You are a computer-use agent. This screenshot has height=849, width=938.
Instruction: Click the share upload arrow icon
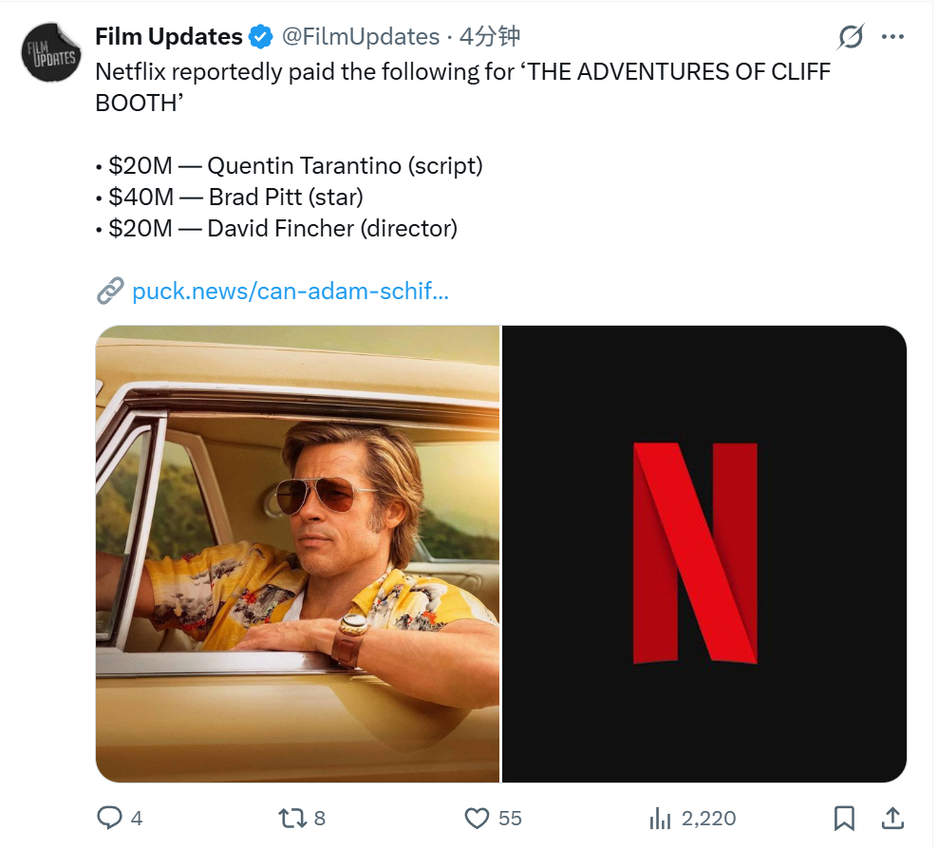pyautogui.click(x=892, y=818)
